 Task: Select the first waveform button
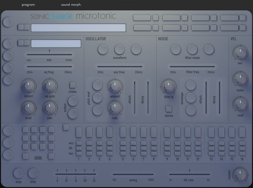pyautogui.click(x=103, y=50)
